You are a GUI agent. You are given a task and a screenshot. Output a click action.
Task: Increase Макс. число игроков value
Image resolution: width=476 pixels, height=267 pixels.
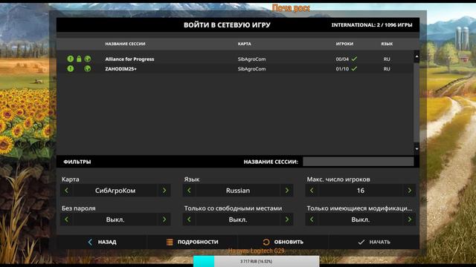(x=410, y=191)
